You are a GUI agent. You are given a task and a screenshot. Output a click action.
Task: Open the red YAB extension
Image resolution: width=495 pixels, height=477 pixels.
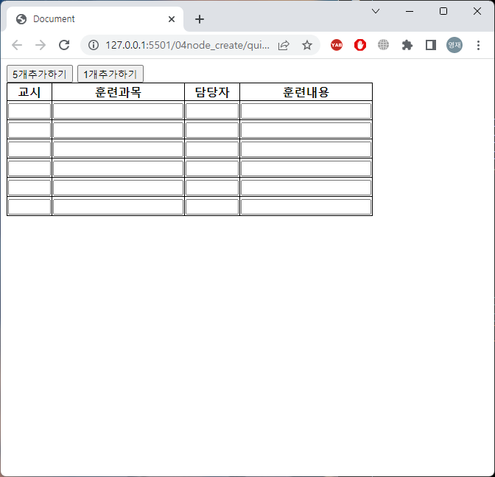[x=337, y=45]
